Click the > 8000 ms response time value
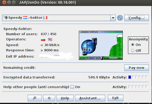The image size is (152, 104). click(x=50, y=50)
